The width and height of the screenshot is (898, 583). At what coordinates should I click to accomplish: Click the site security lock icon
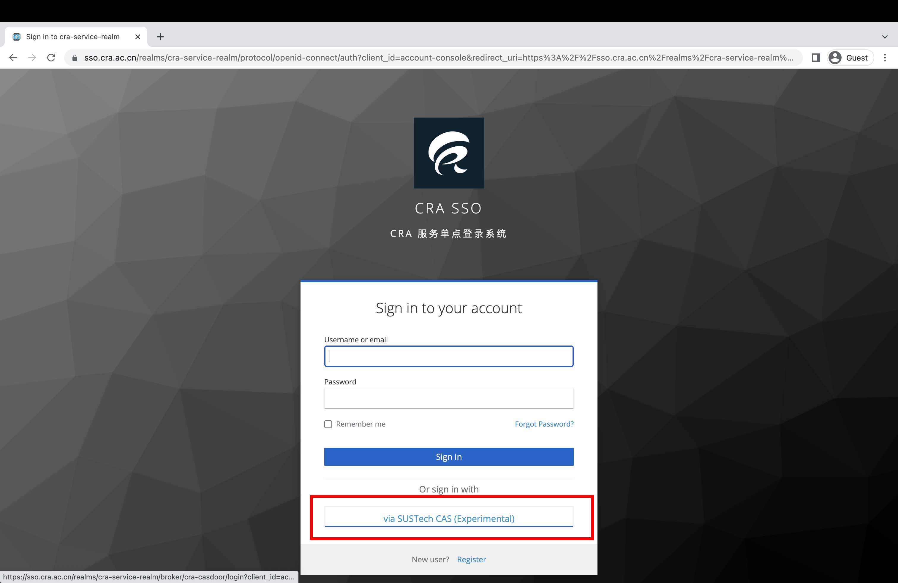click(74, 57)
